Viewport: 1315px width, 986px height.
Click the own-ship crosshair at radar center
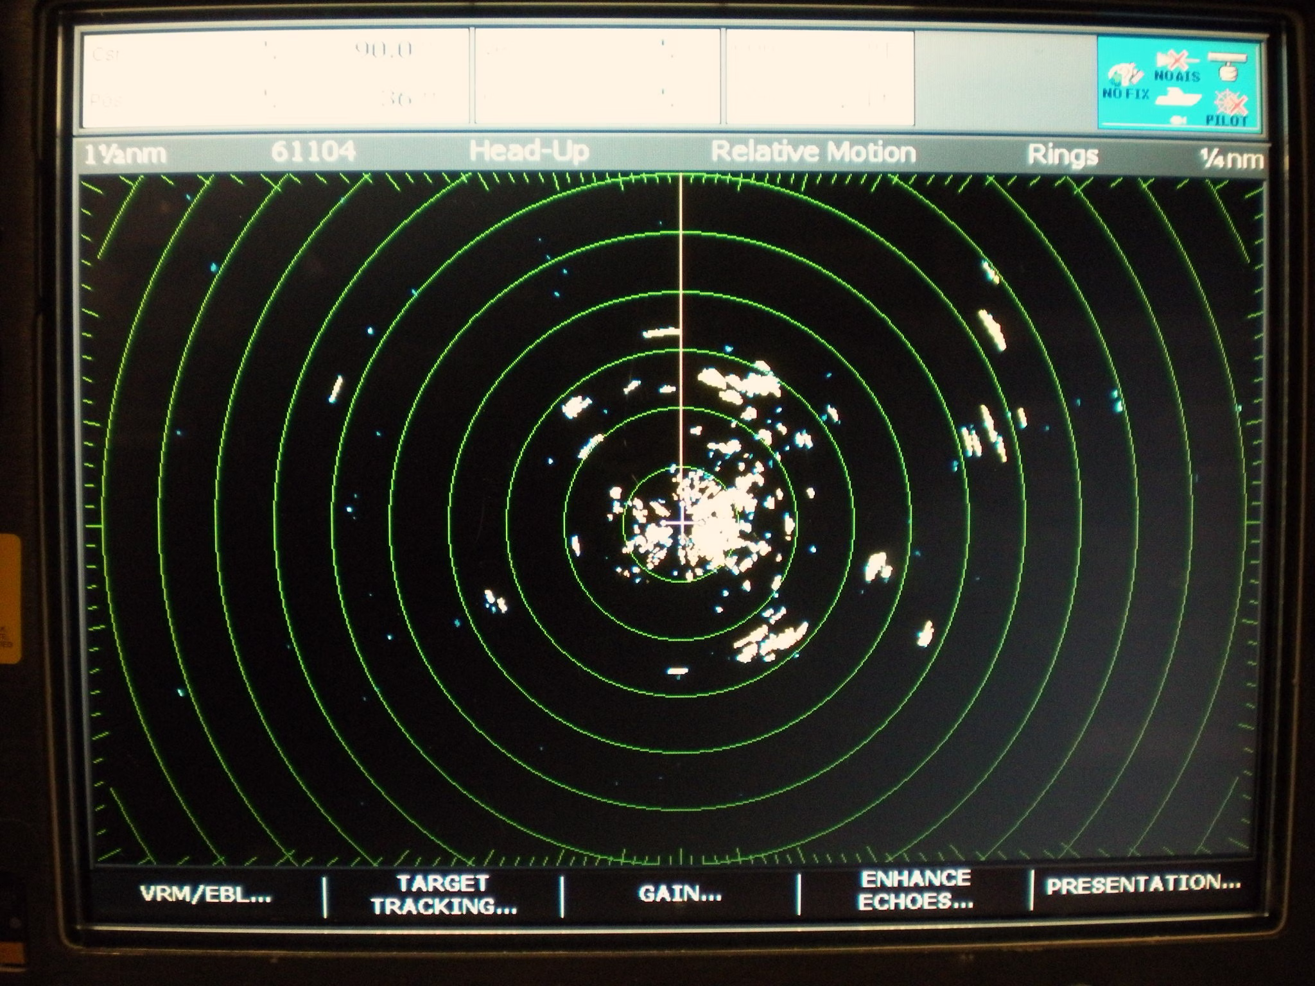click(x=682, y=523)
